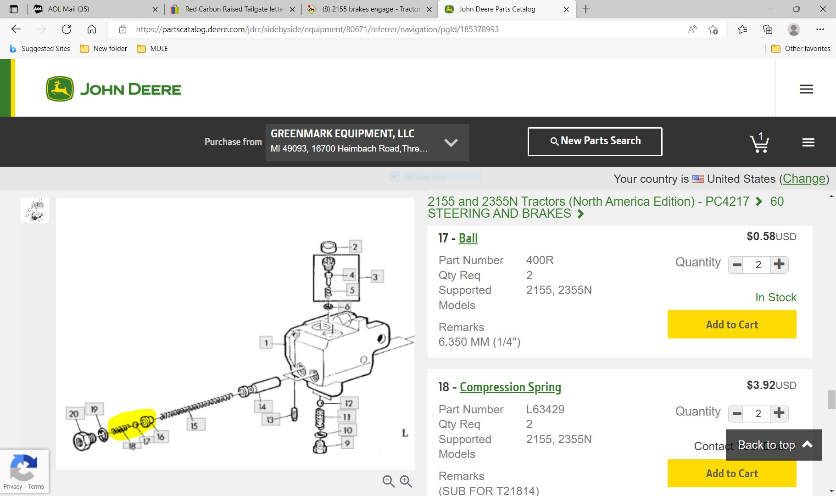Viewport: 836px width, 496px height.
Task: Click the site info lock icon
Action: tap(123, 29)
